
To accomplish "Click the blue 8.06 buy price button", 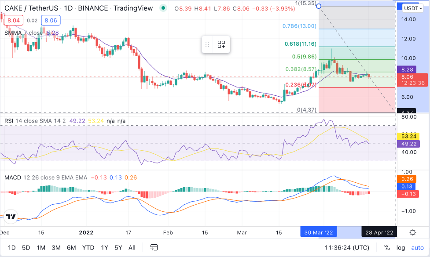I will 51,20.
